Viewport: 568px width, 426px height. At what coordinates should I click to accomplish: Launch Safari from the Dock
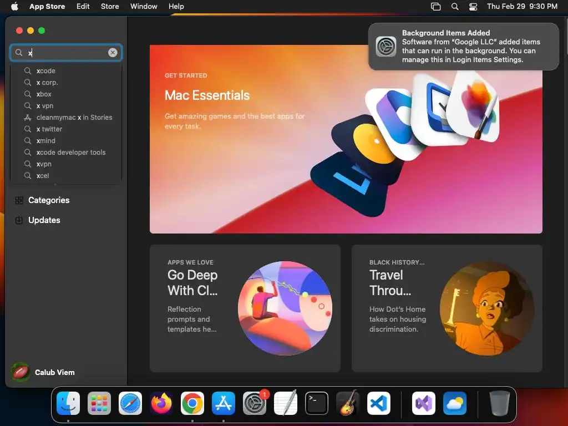coord(130,403)
